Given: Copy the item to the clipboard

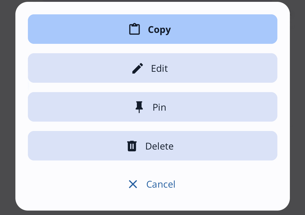Looking at the screenshot, I should (152, 29).
